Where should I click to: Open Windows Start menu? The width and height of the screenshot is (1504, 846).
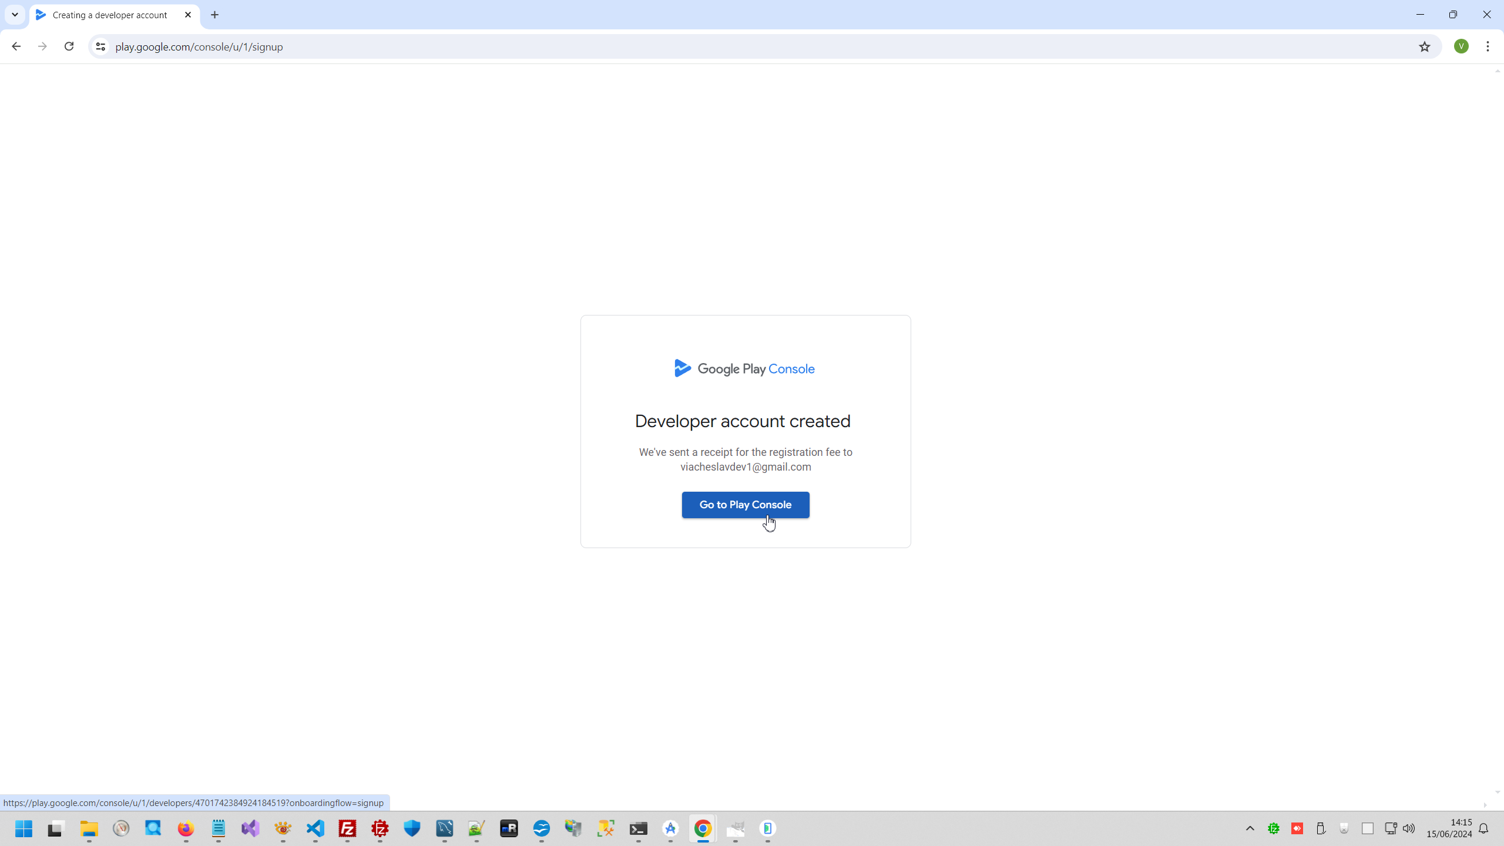[x=23, y=828]
